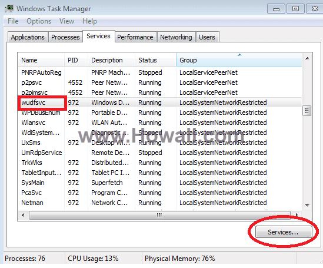Image resolution: width=323 pixels, height=268 pixels.
Task: Click the Portable D... description cell
Action: [109, 113]
